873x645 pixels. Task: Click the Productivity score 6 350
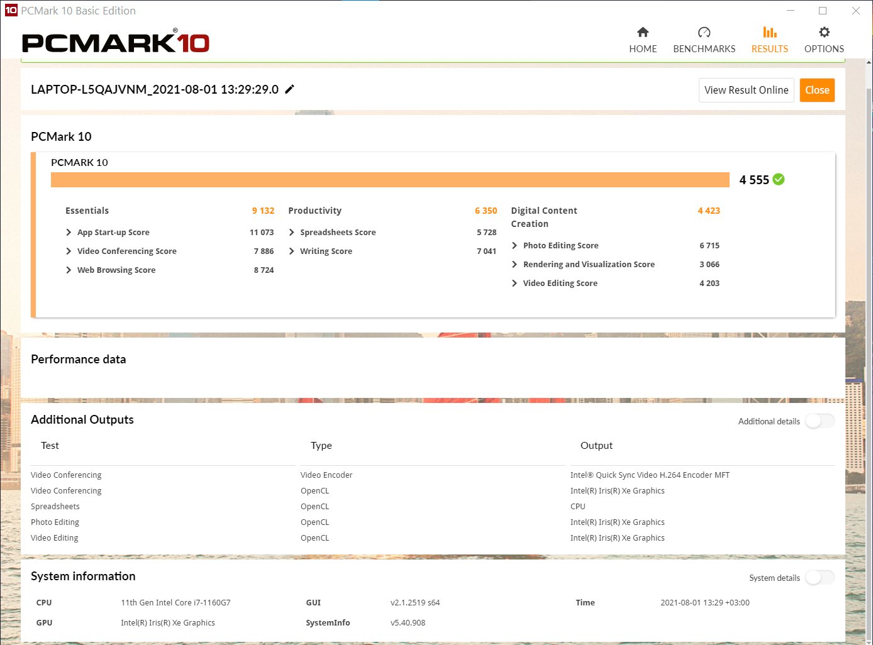pos(486,211)
